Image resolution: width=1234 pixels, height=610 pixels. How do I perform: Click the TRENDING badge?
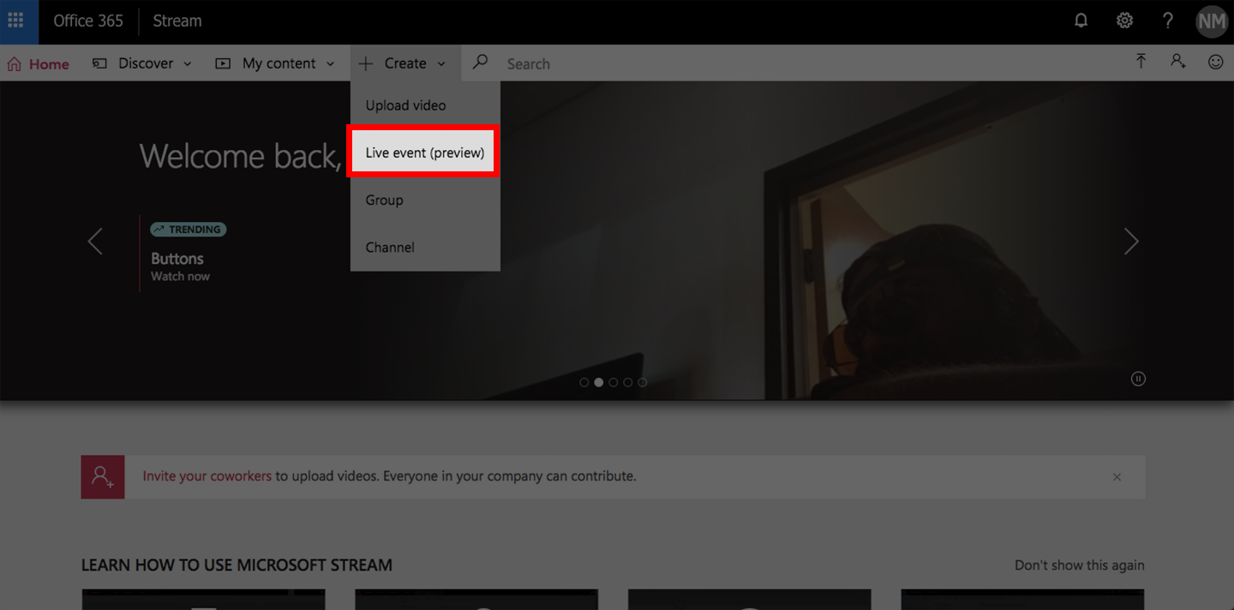pyautogui.click(x=189, y=230)
